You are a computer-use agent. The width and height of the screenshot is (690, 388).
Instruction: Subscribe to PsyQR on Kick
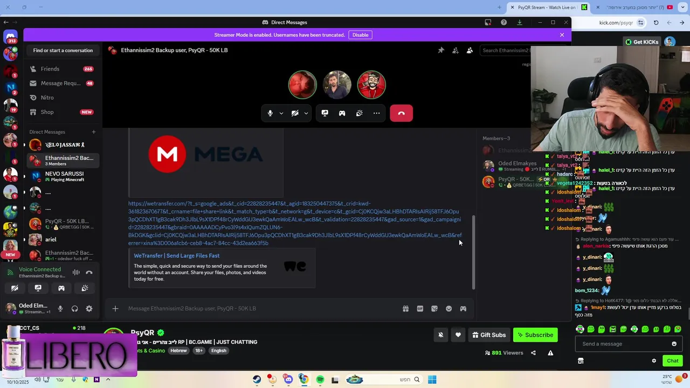(535, 335)
